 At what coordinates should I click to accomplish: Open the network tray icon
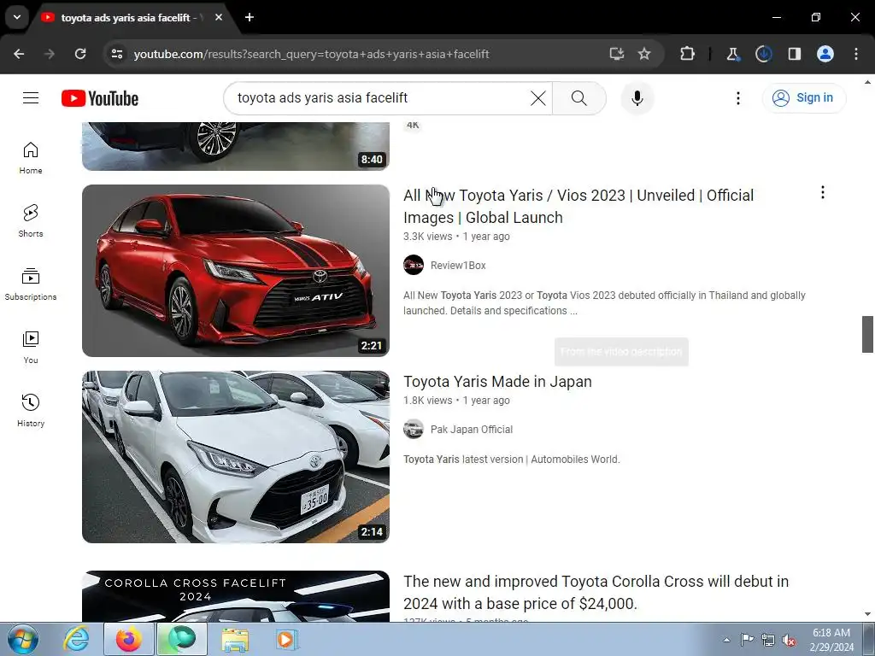(x=768, y=640)
